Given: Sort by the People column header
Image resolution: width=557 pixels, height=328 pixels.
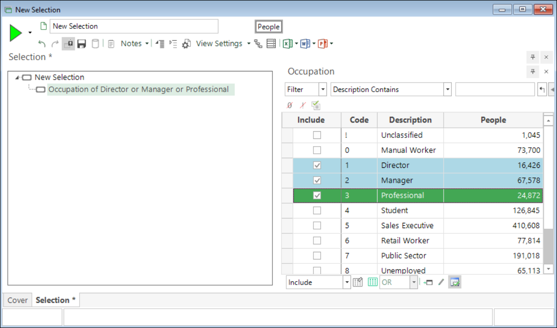Looking at the screenshot, I should tap(493, 120).
